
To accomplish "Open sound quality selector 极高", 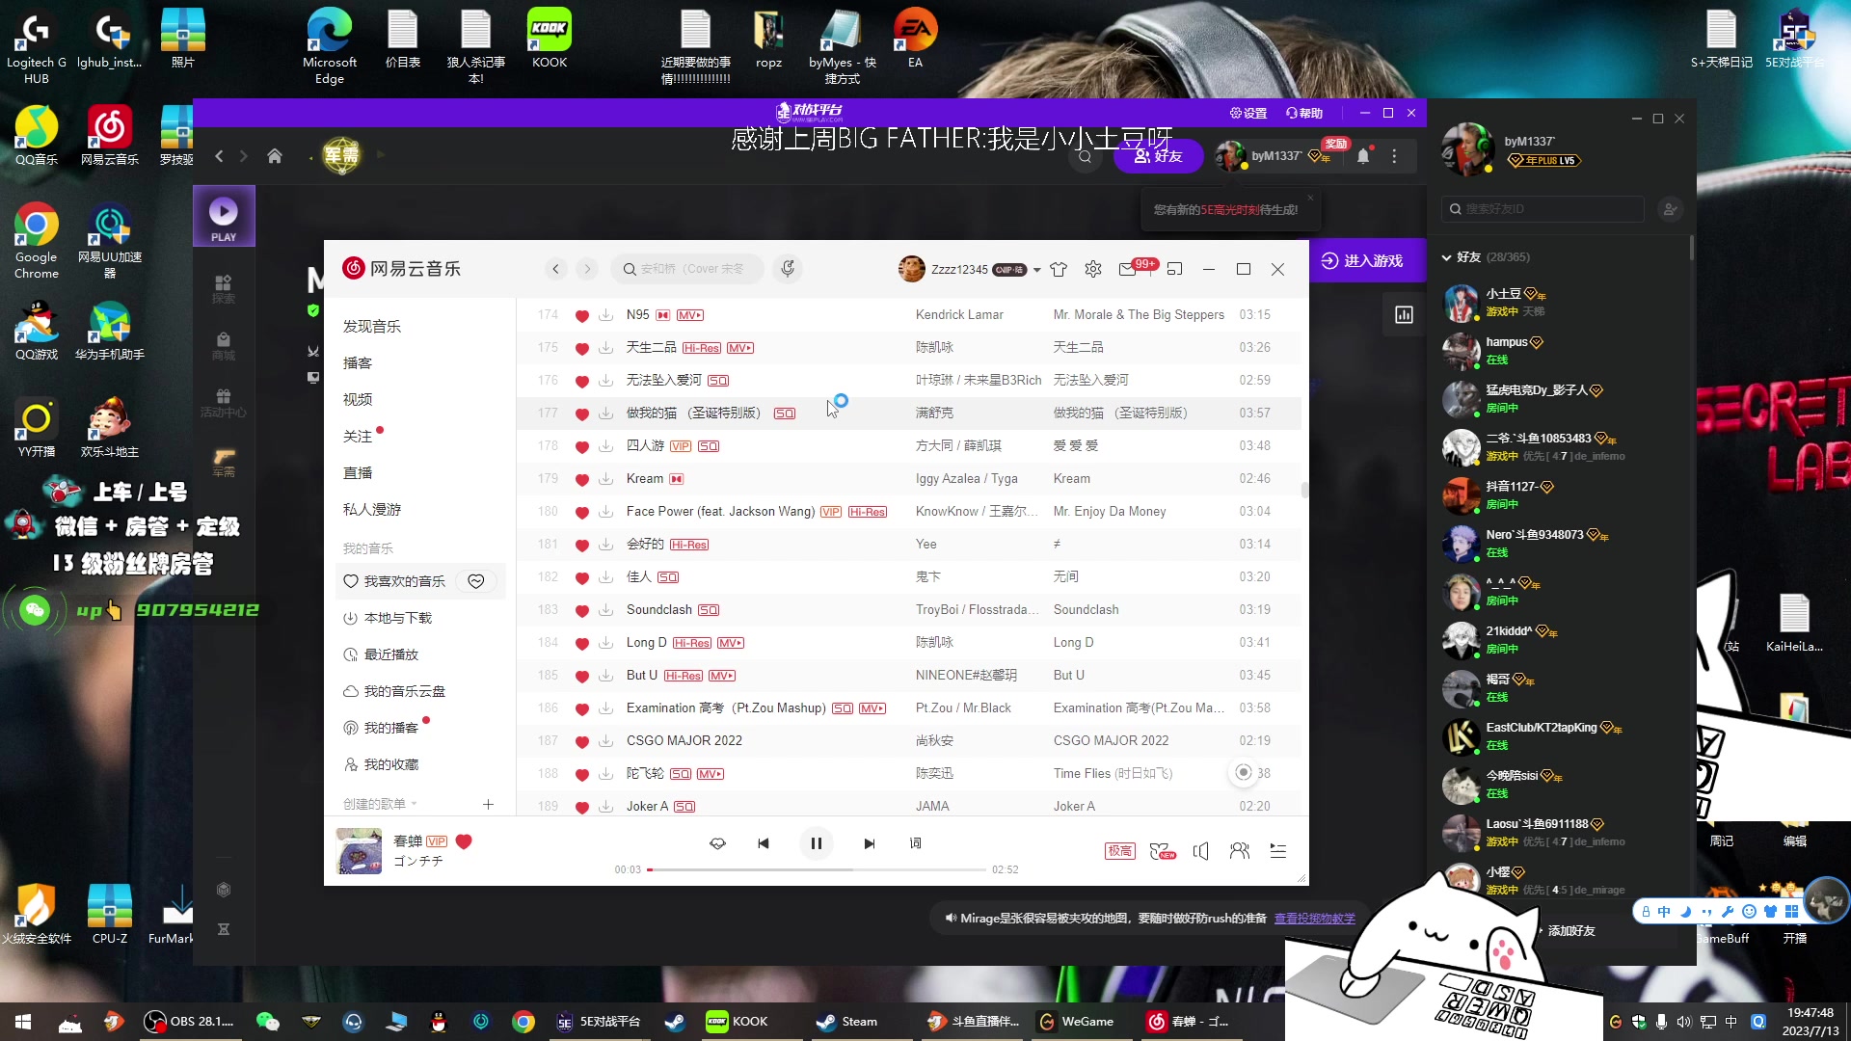I will pyautogui.click(x=1119, y=851).
